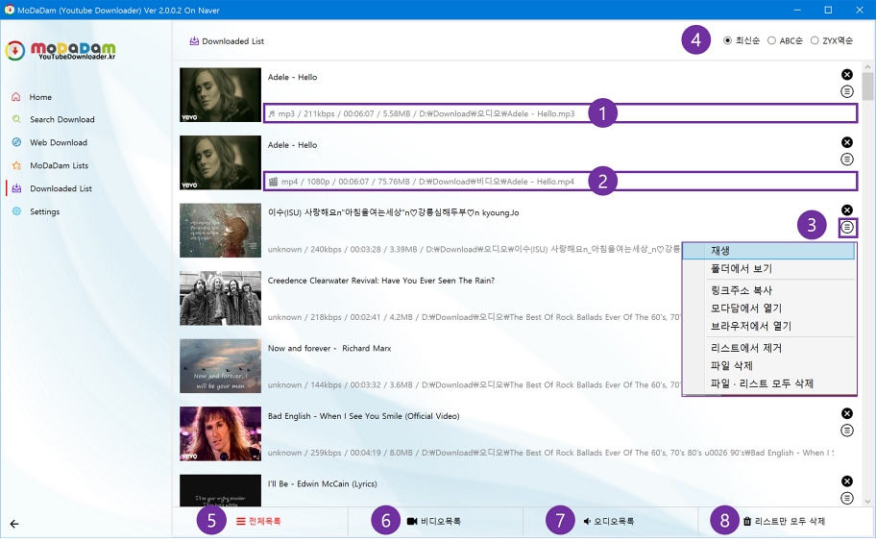Show 비디오목록 list
The width and height of the screenshot is (876, 542).
pyautogui.click(x=434, y=521)
